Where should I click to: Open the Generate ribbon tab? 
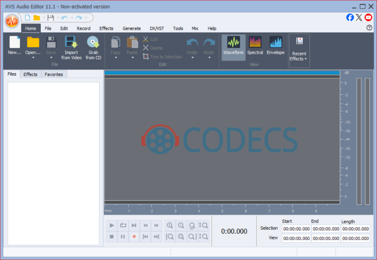(132, 28)
